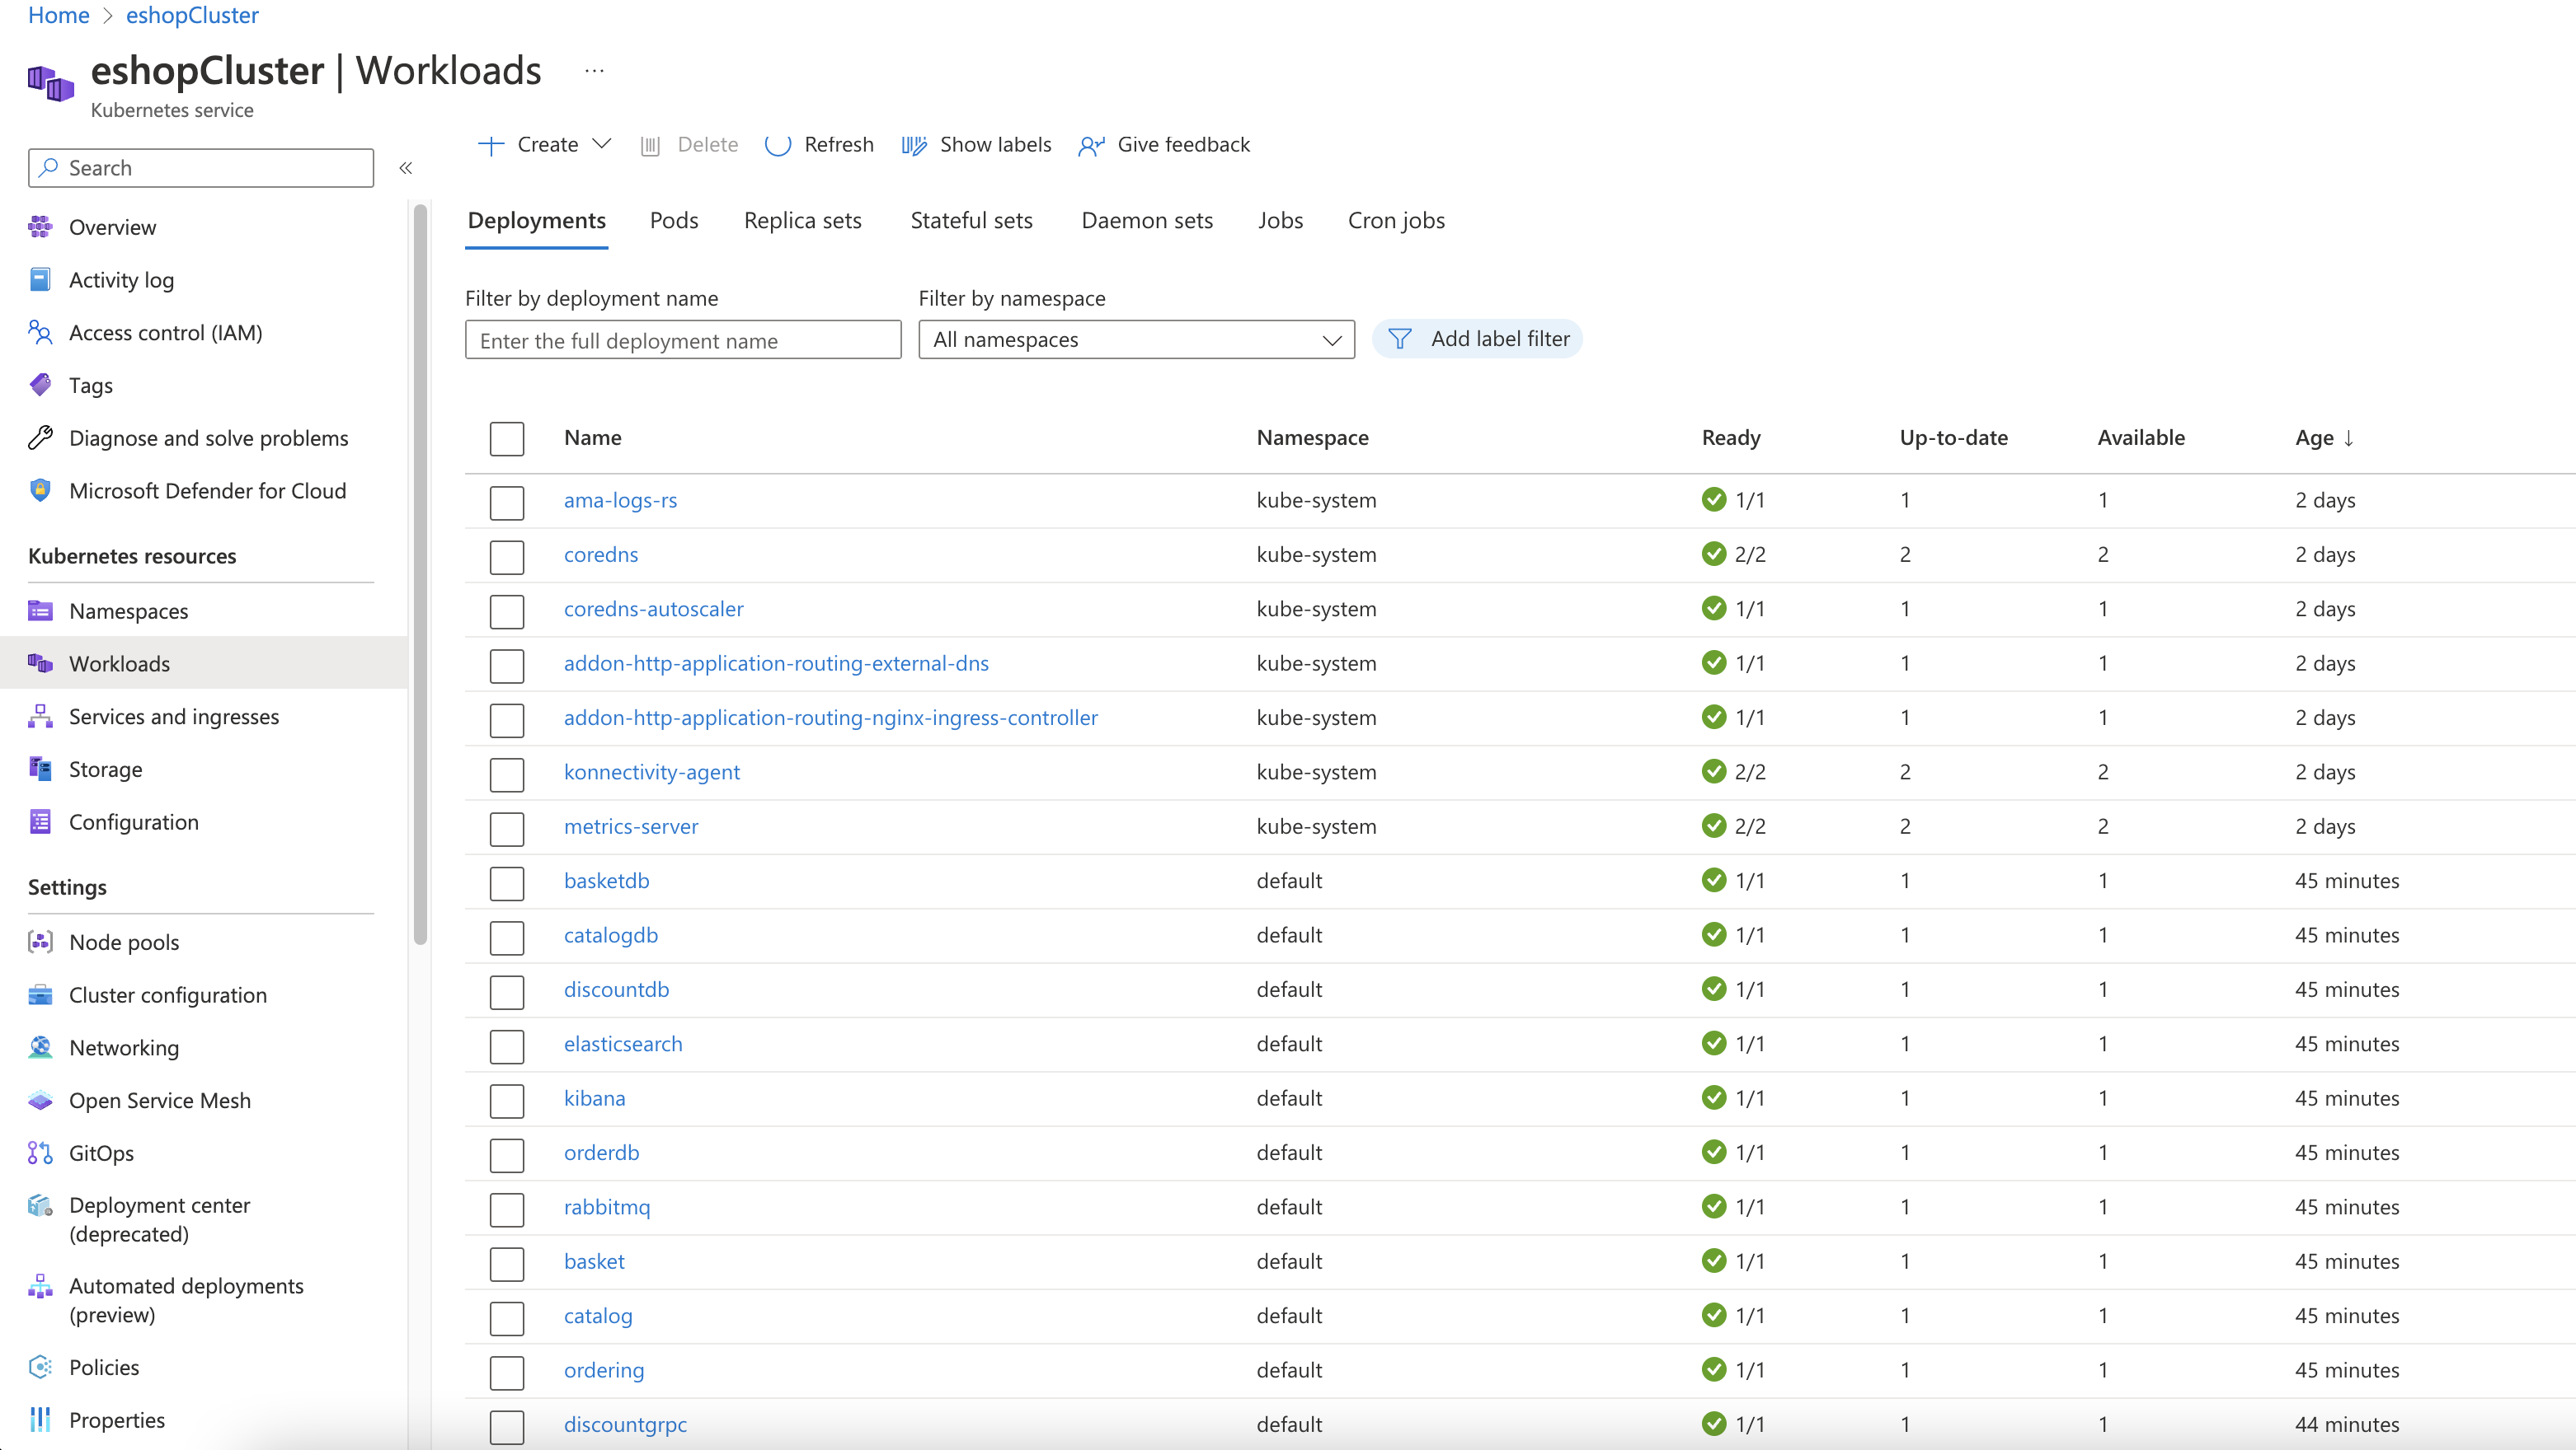Click the GitOps icon
This screenshot has width=2576, height=1450.
[40, 1153]
